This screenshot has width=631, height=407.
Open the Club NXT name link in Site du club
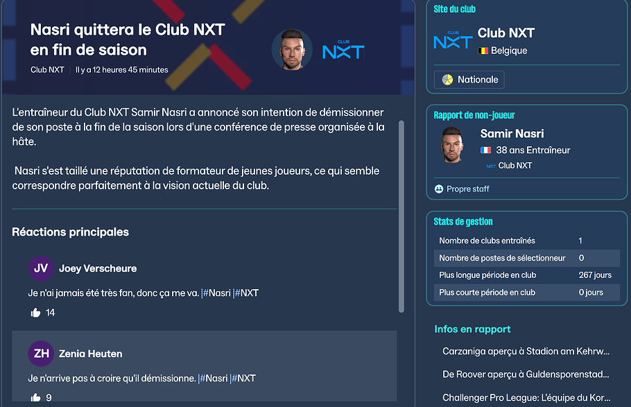pos(506,33)
